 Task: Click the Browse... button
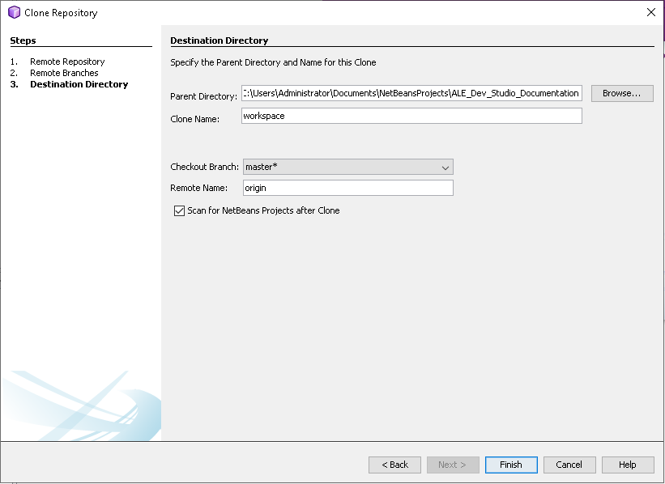pyautogui.click(x=621, y=93)
